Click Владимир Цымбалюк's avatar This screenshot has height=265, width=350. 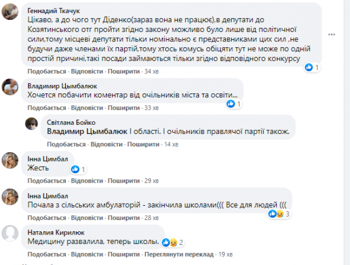point(11,87)
